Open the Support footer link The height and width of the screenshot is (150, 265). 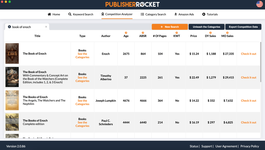coord(207,146)
